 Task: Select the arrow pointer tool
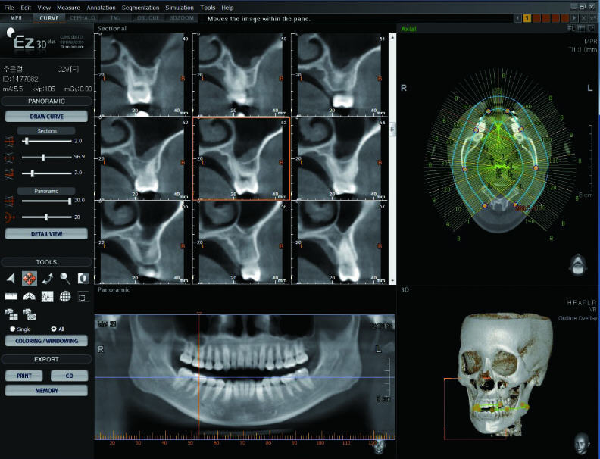tap(11, 279)
